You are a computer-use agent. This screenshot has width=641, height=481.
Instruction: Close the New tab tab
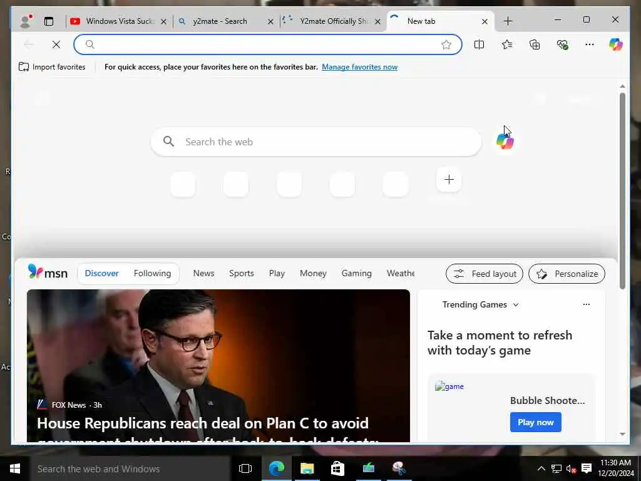point(485,22)
